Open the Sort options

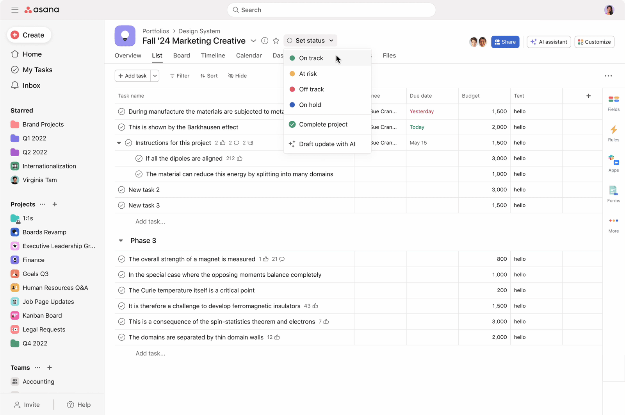209,75
